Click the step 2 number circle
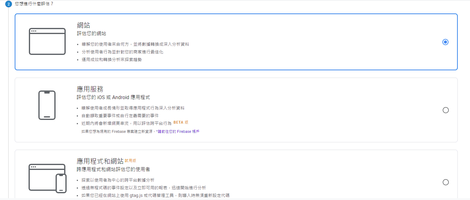 pyautogui.click(x=9, y=4)
